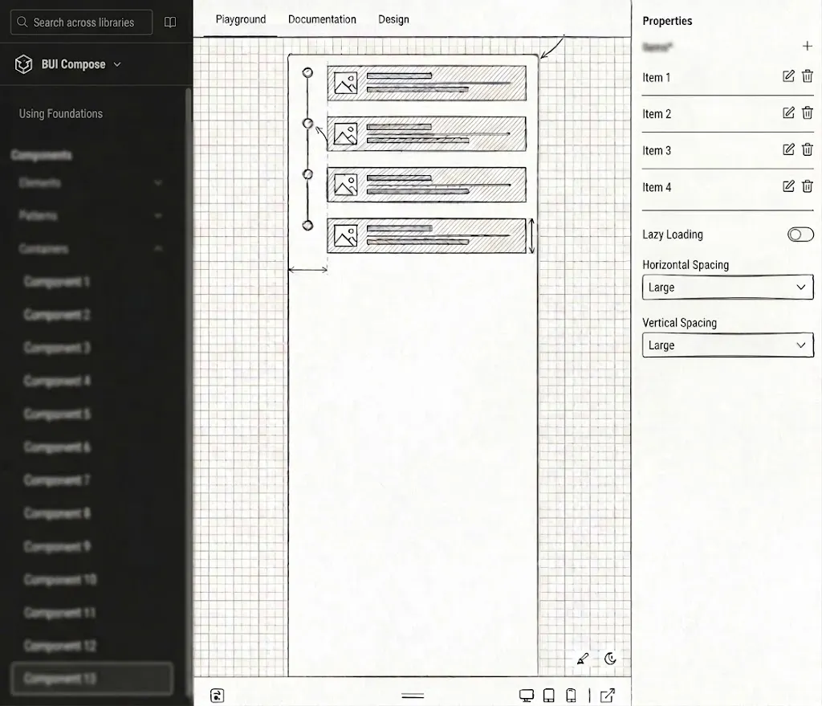Open Component 1 in sidebar
822x706 pixels.
[x=57, y=282]
